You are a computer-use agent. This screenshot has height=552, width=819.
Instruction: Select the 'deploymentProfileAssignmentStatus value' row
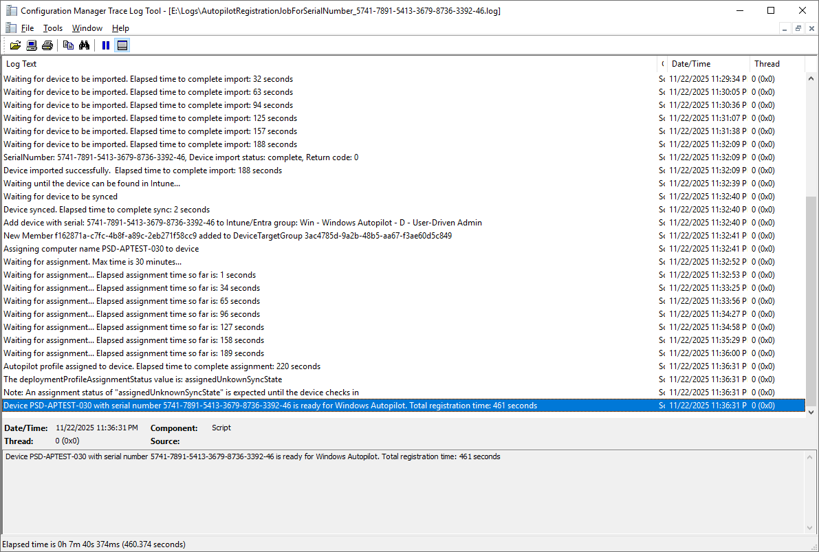(x=403, y=379)
